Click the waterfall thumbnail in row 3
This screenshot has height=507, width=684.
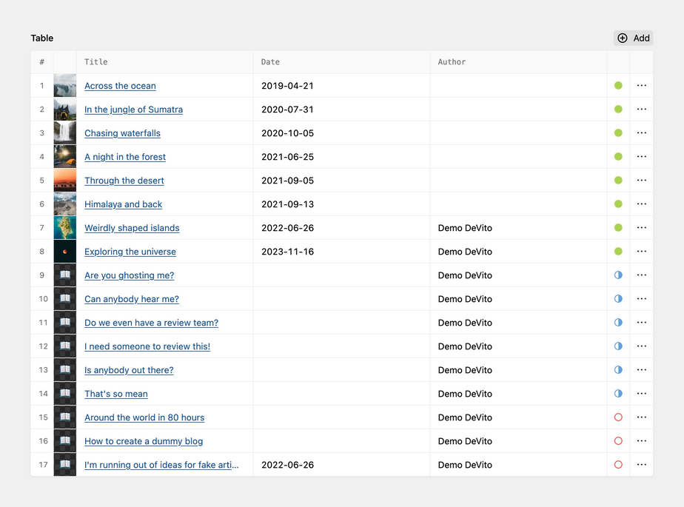click(x=65, y=133)
